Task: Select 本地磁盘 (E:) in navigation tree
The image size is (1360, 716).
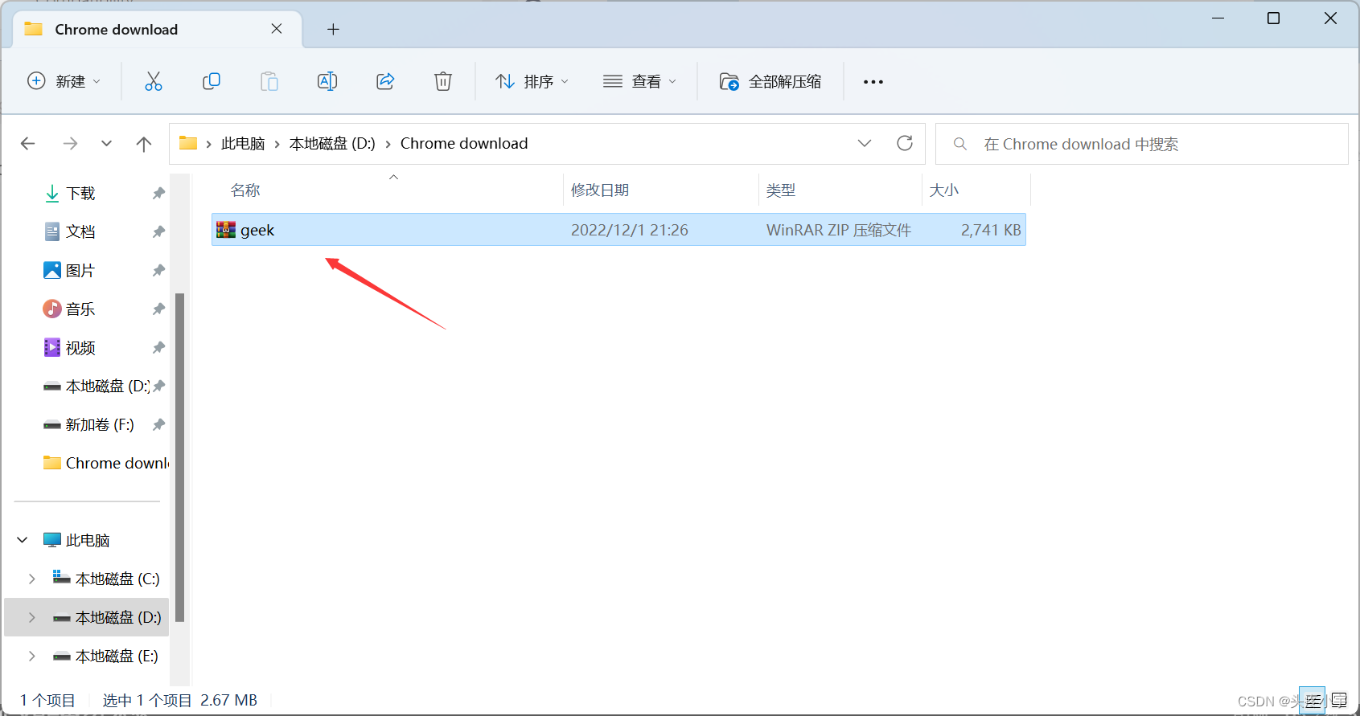Action: [x=117, y=657]
